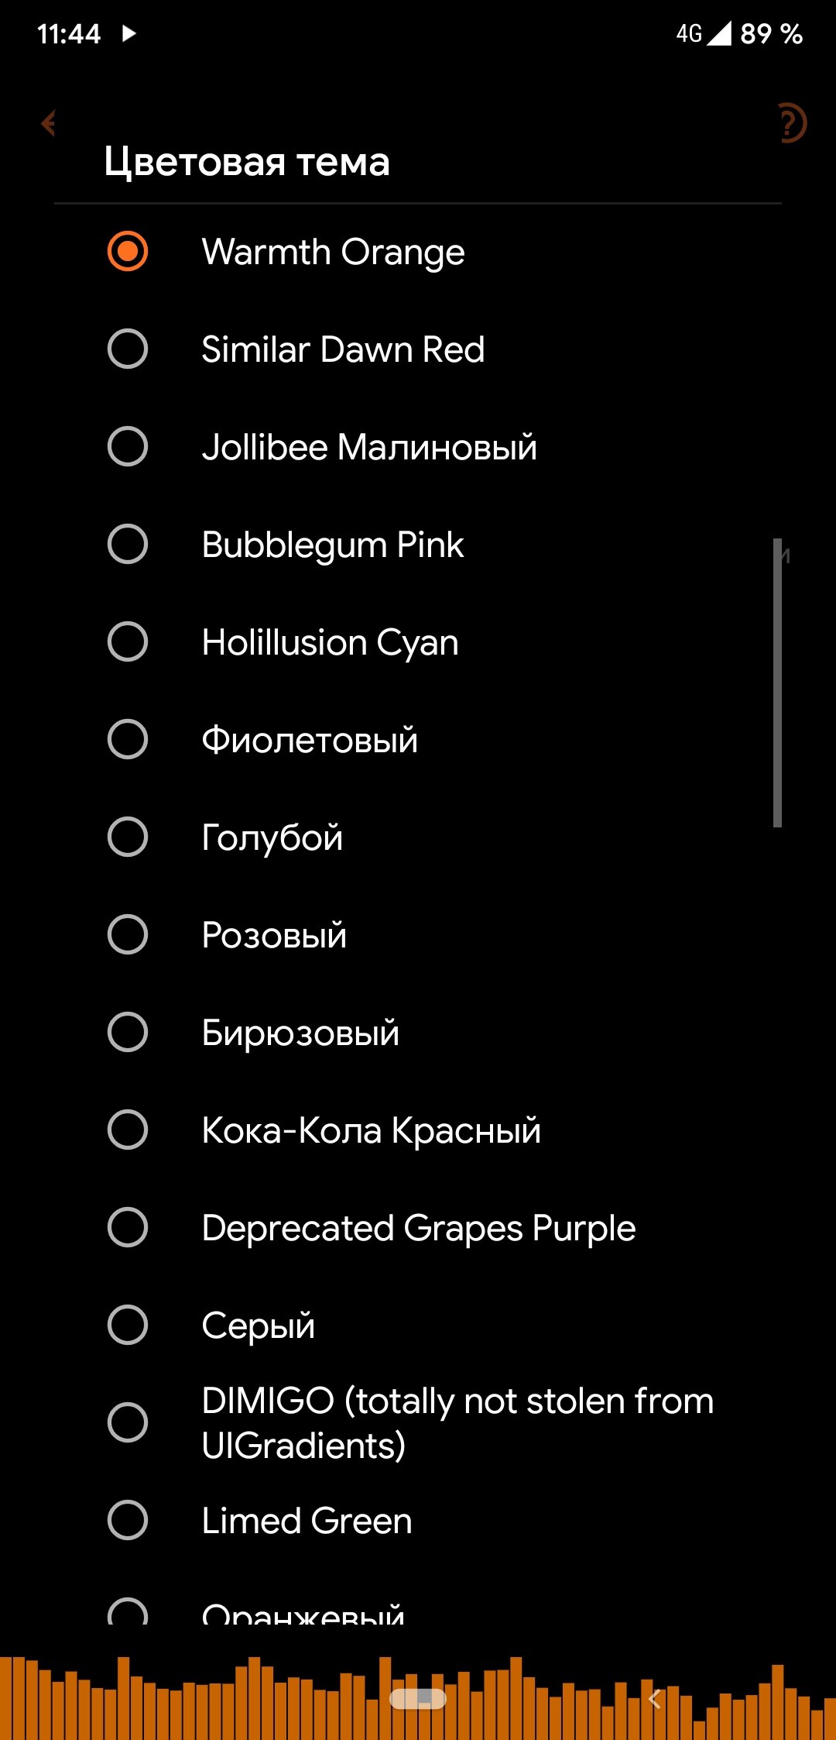Screen dimensions: 836x1740
Task: Tap the home pill navigation handle
Action: tap(418, 1698)
